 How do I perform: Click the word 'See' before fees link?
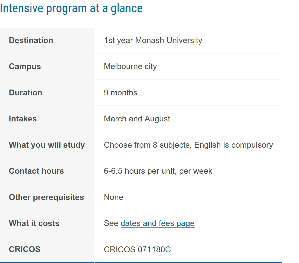click(111, 223)
